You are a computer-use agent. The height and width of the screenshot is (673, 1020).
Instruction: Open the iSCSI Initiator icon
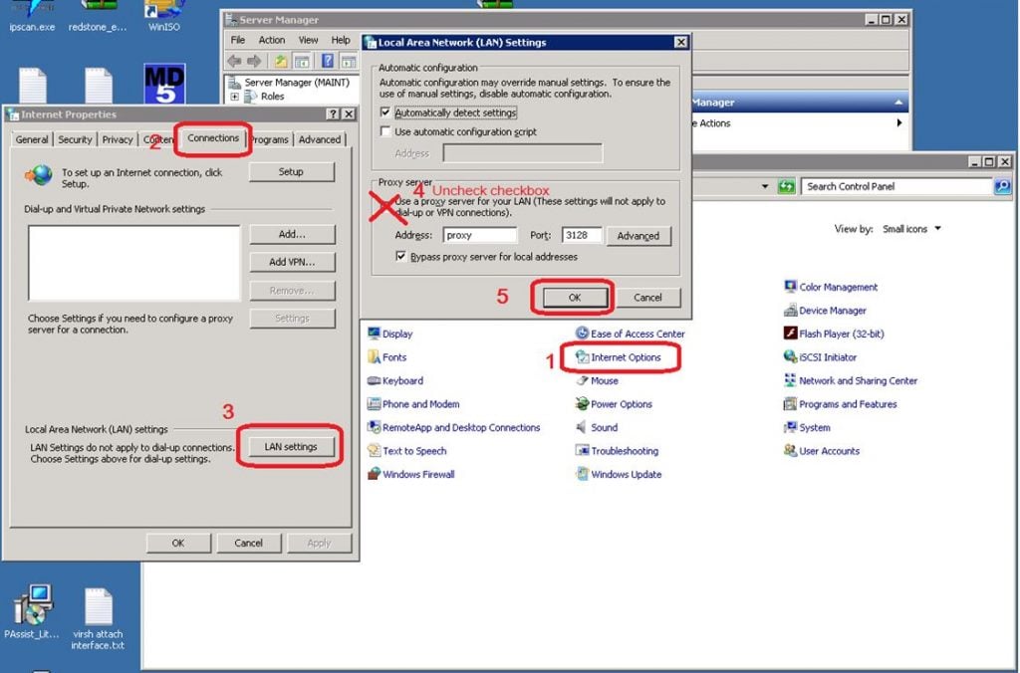[790, 357]
